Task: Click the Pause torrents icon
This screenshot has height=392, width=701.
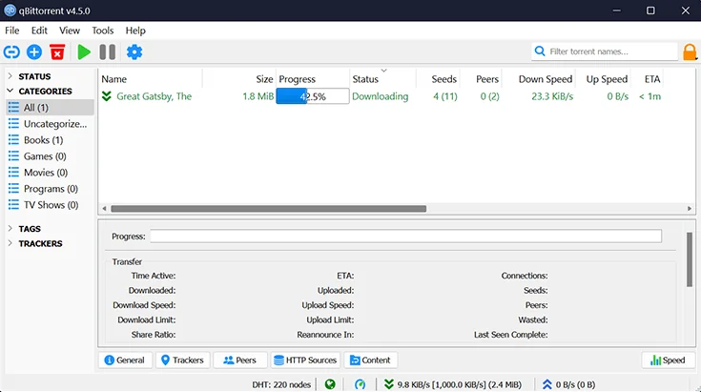Action: (107, 52)
